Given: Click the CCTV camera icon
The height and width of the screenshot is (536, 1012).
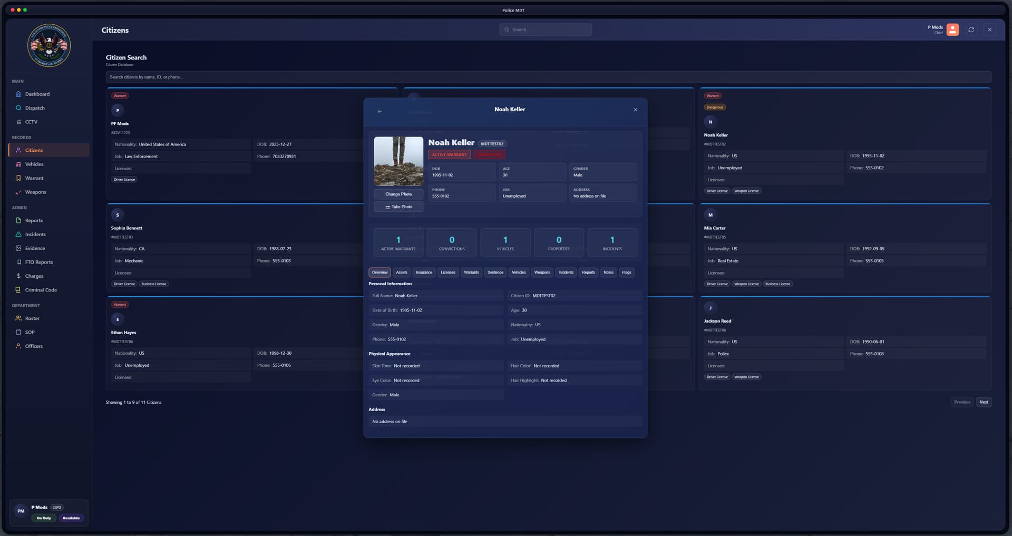Looking at the screenshot, I should [18, 122].
